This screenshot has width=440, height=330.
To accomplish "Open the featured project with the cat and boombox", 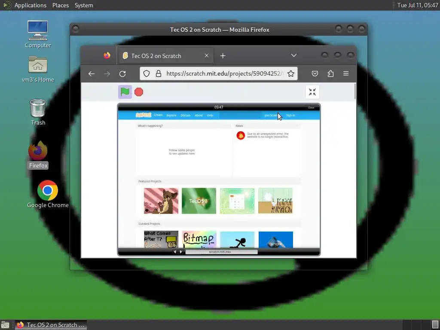I will point(161,201).
